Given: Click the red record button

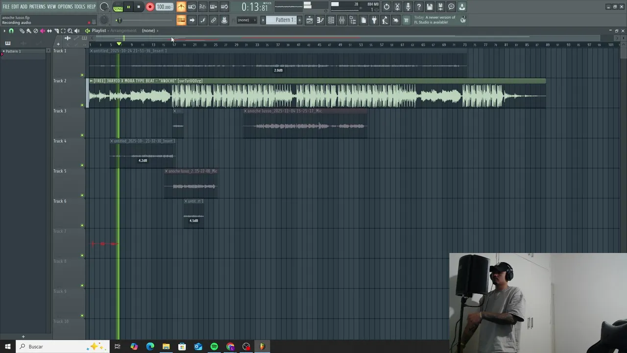Looking at the screenshot, I should (x=150, y=7).
